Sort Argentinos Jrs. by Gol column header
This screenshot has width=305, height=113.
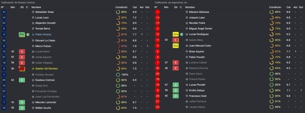301,7
